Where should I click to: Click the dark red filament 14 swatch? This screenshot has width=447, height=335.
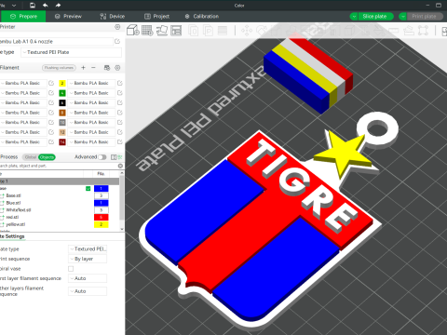pyautogui.click(x=62, y=142)
